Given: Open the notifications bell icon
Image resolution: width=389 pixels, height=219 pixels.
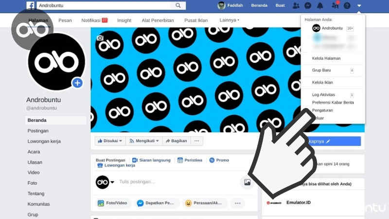Looking at the screenshot, I should [x=320, y=5].
